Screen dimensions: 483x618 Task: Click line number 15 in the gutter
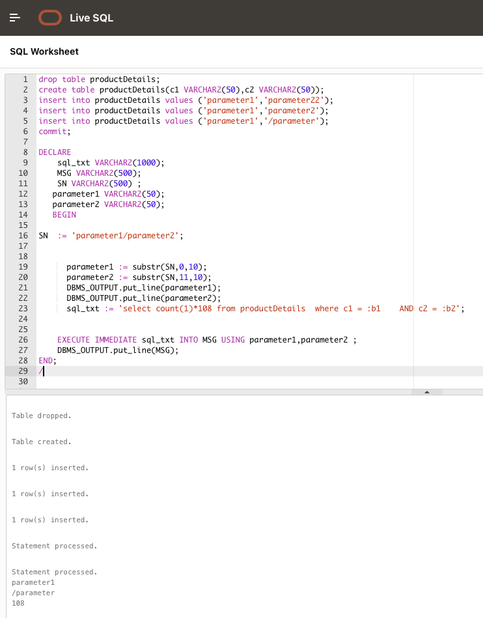pos(23,225)
